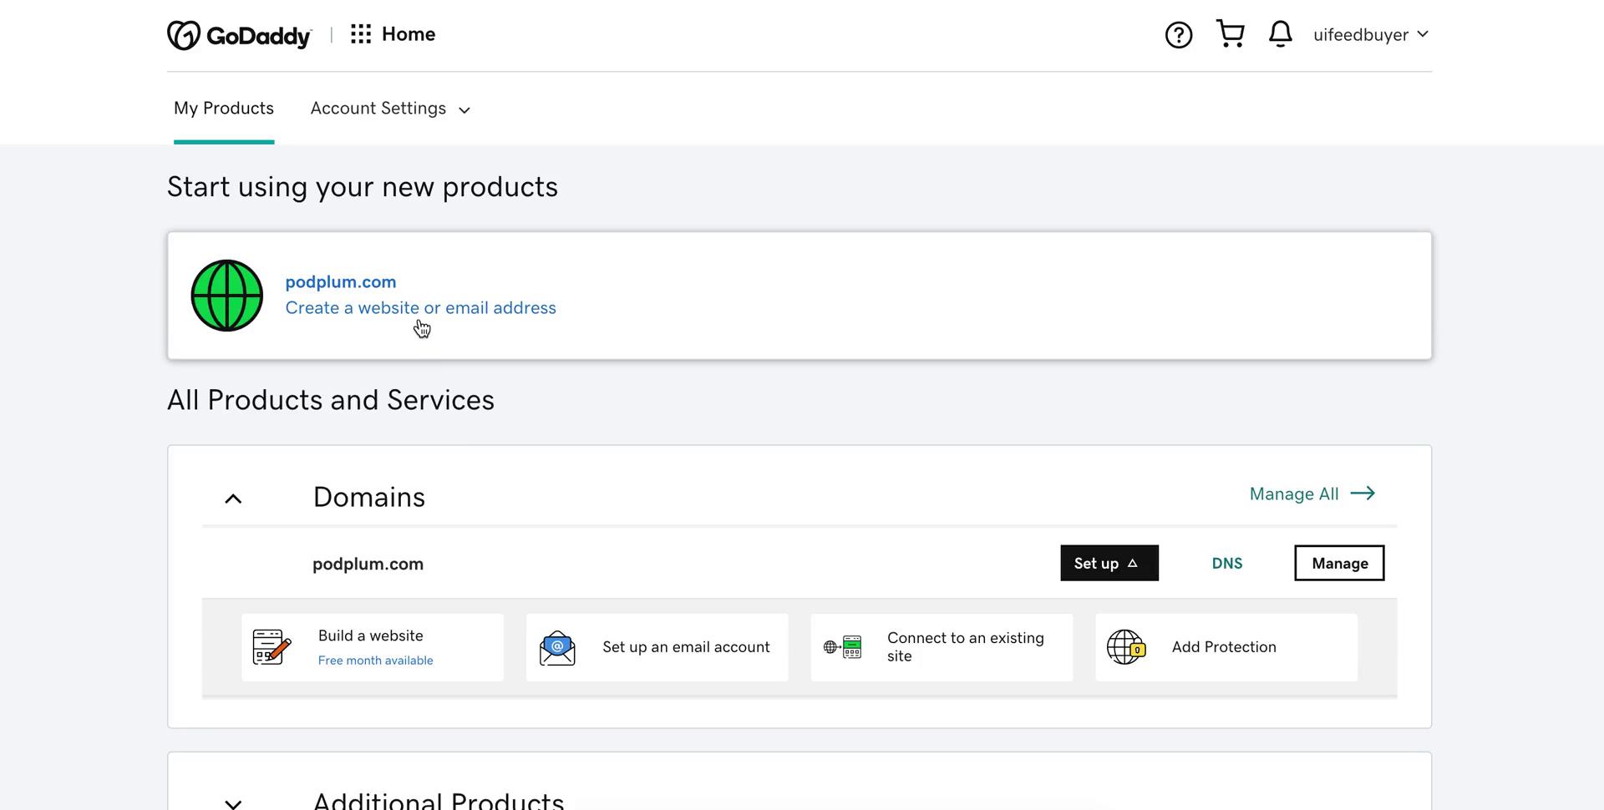The width and height of the screenshot is (1604, 810).
Task: Click the Build a website pencil icon
Action: [272, 647]
